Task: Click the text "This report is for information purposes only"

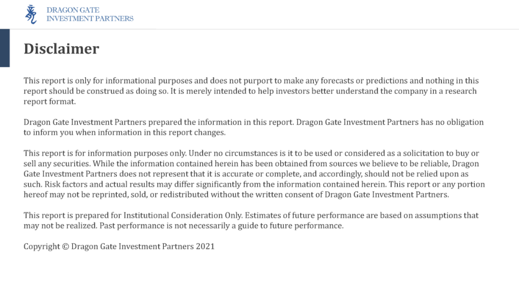Action: point(104,153)
